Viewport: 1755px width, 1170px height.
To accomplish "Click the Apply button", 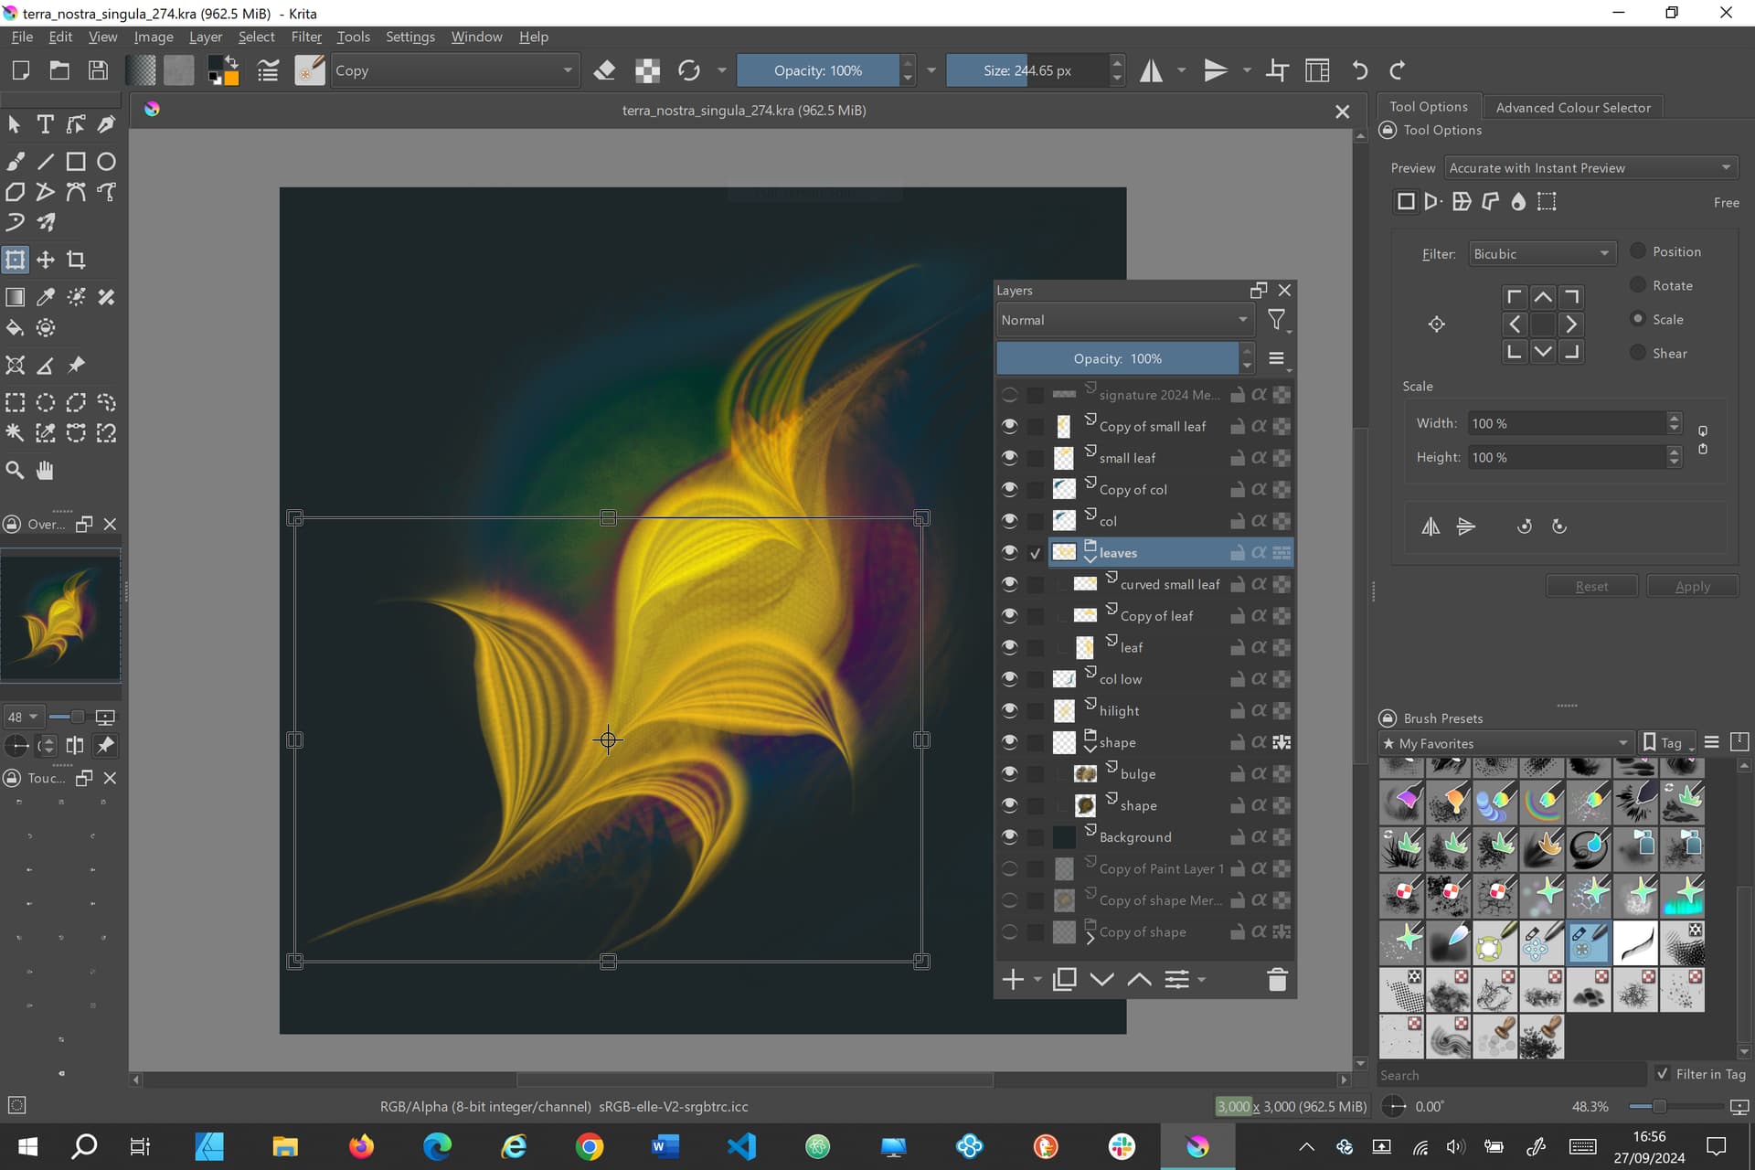I will (1692, 587).
